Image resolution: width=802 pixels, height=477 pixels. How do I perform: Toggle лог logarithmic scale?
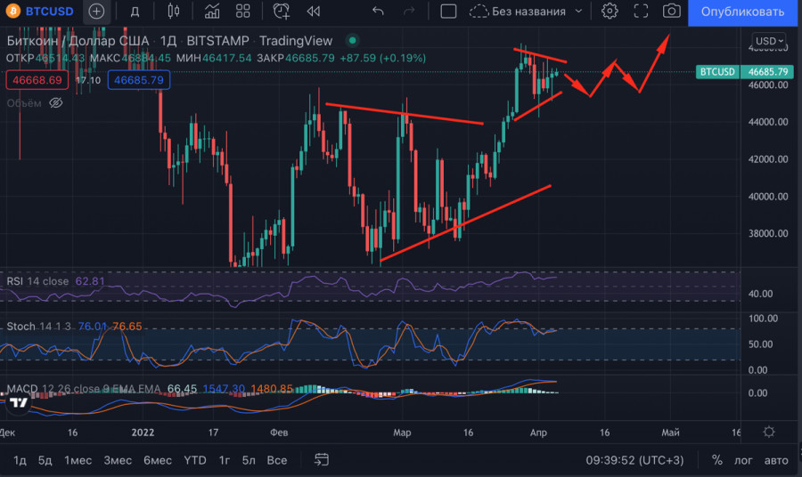pyautogui.click(x=743, y=460)
